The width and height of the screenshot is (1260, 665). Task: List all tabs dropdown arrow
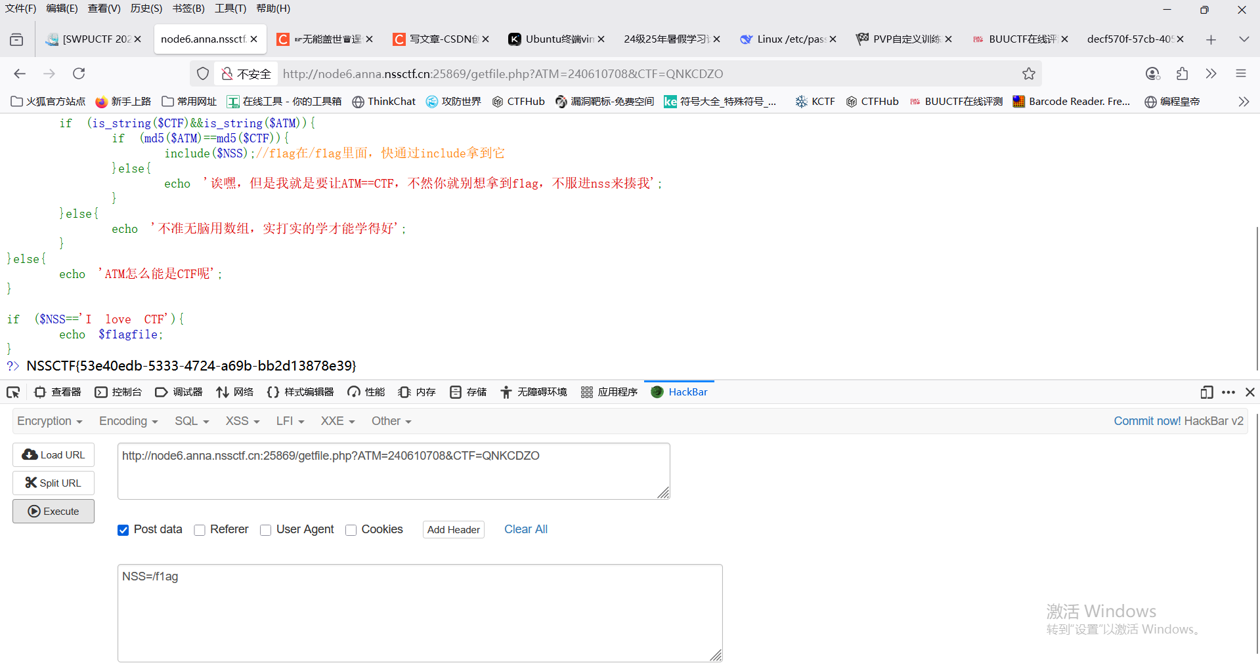point(1244,39)
